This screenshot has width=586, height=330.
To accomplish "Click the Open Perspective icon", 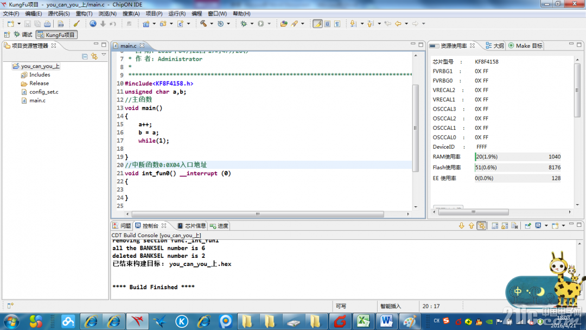I will tap(7, 35).
